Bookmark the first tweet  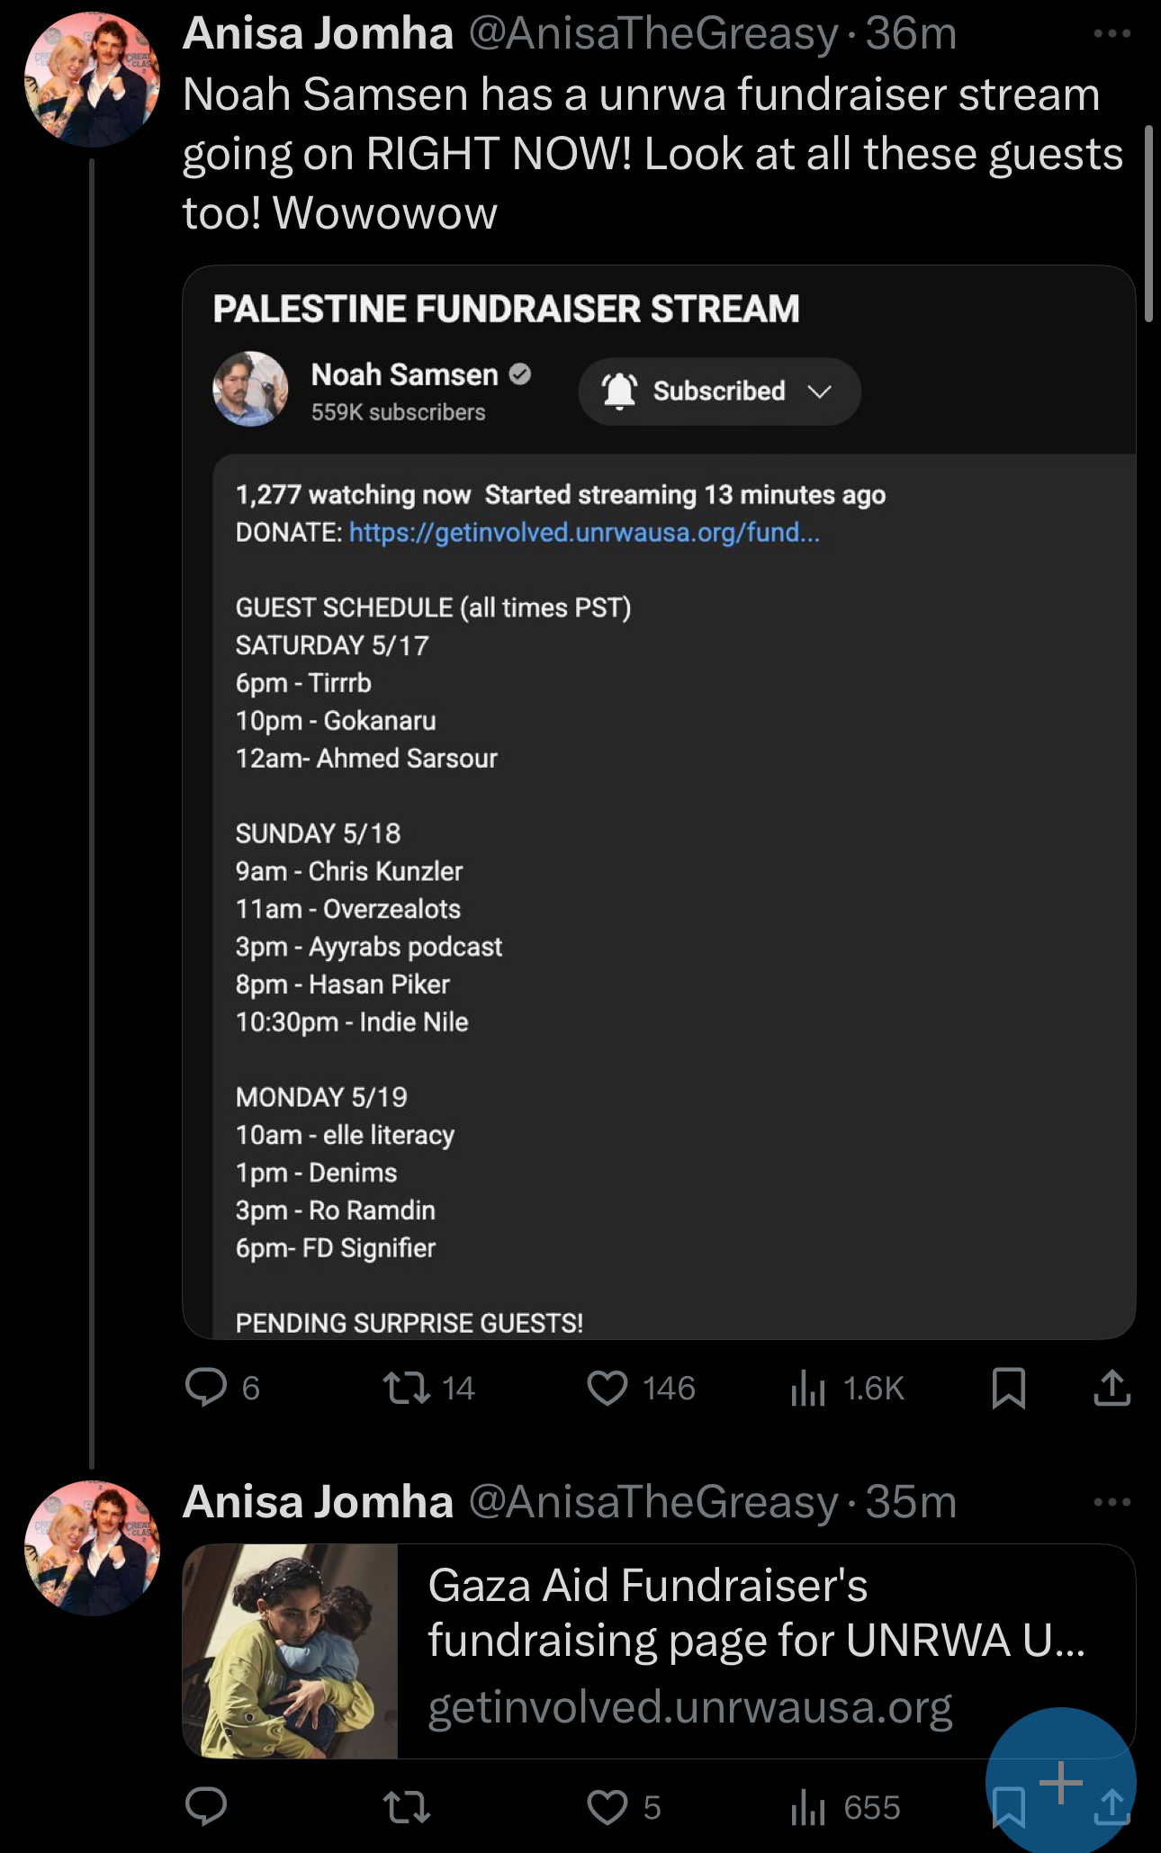1008,1388
